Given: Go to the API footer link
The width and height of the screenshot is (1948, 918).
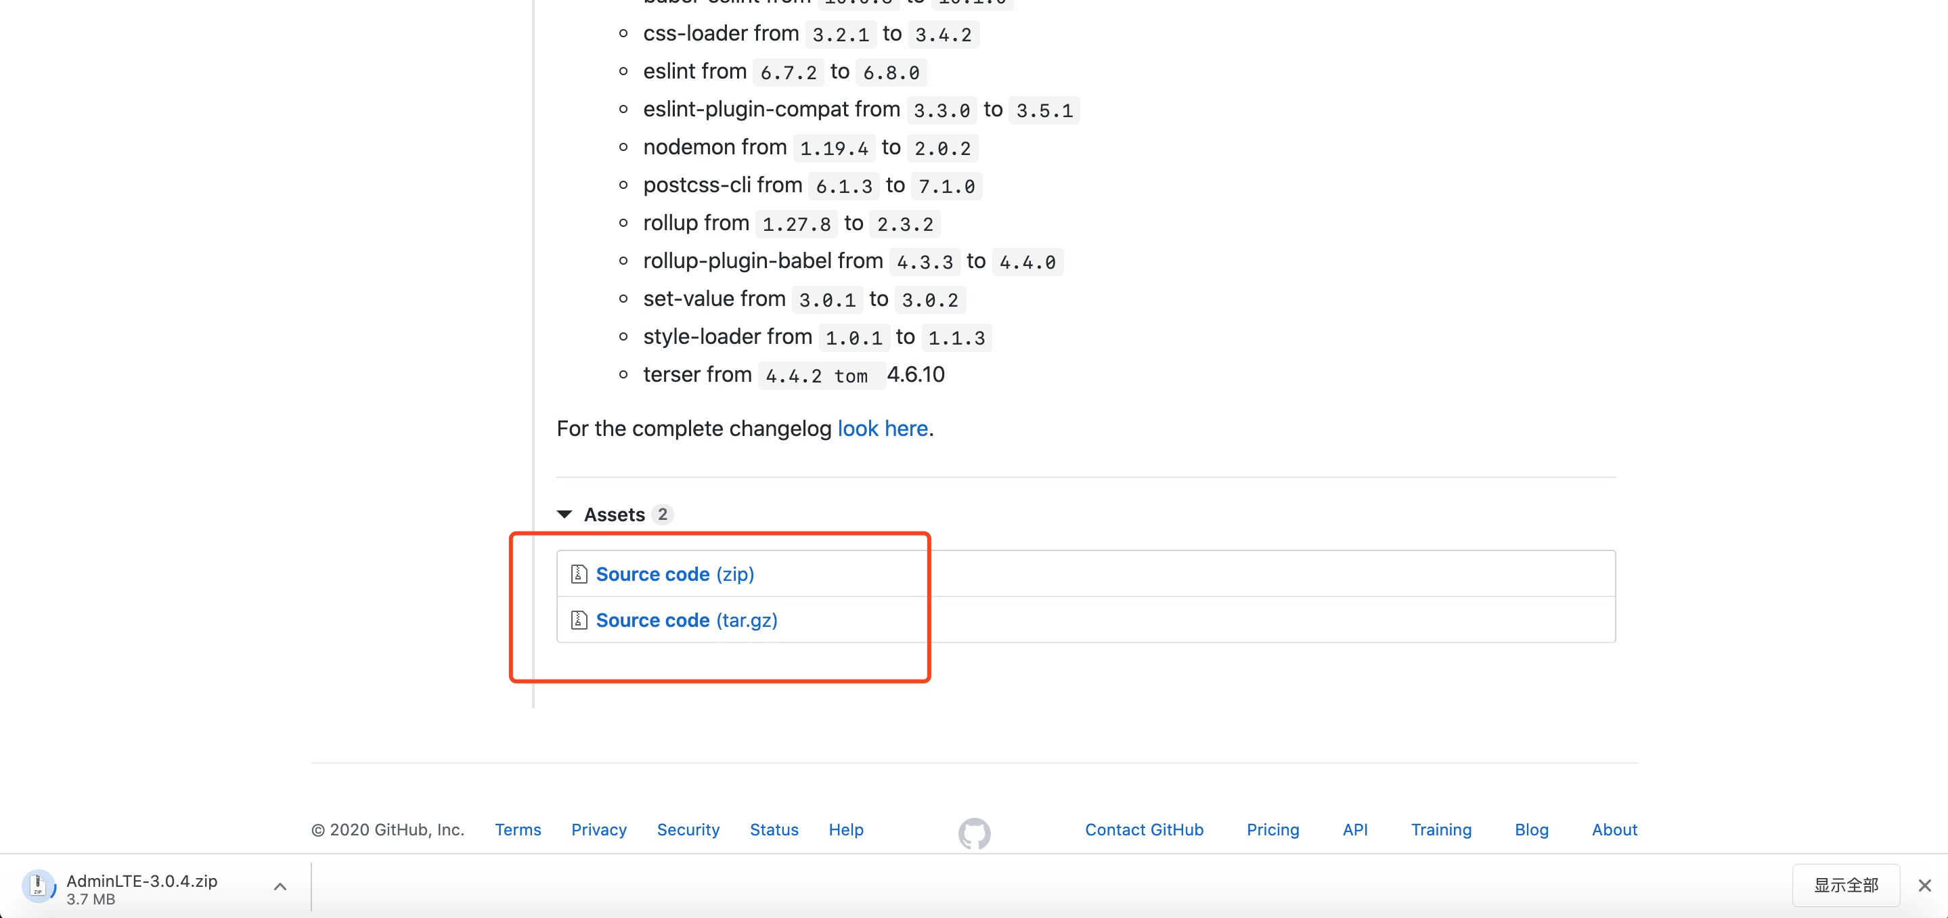Looking at the screenshot, I should point(1355,829).
